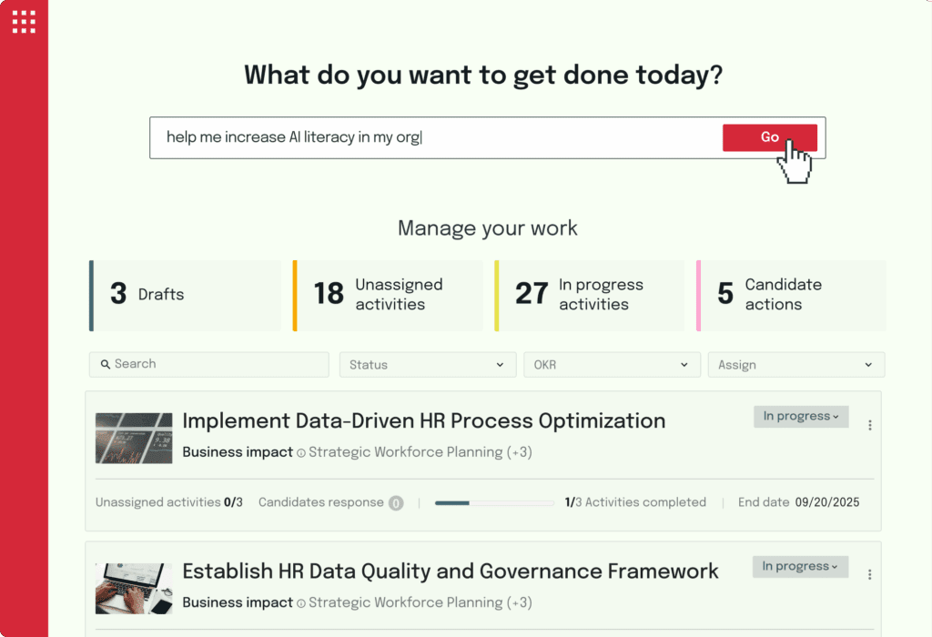Open Implement Data-Driven HR Process Optimization title
932x637 pixels.
coord(423,421)
